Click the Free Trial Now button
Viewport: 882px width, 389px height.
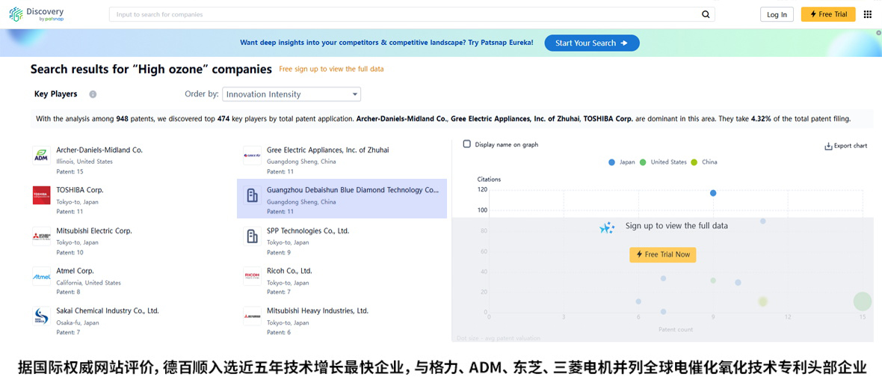(x=663, y=254)
